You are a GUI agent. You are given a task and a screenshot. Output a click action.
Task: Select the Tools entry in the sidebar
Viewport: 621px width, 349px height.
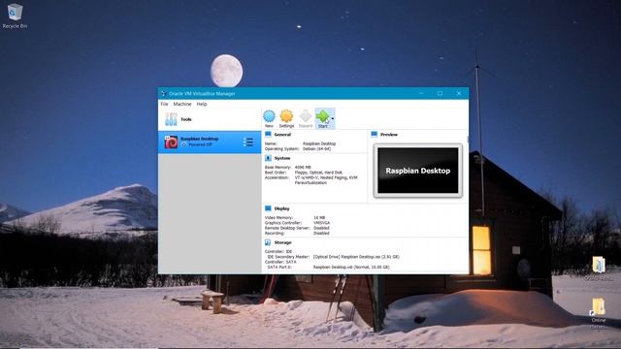click(x=210, y=119)
